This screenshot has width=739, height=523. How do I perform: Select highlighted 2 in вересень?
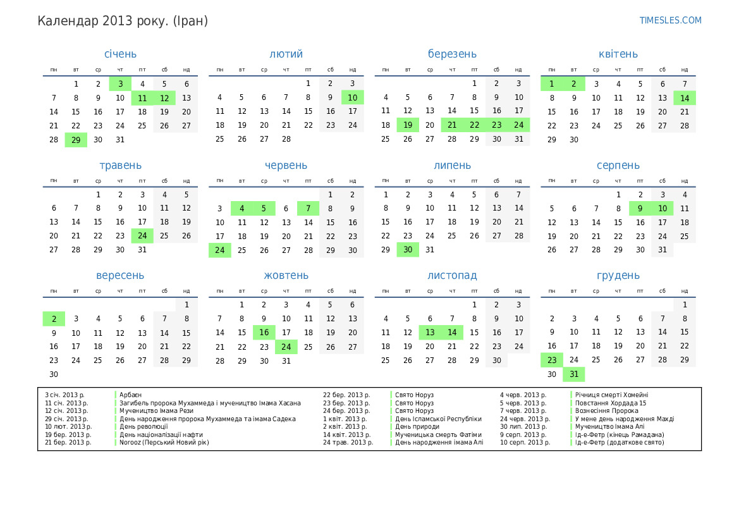tap(54, 319)
